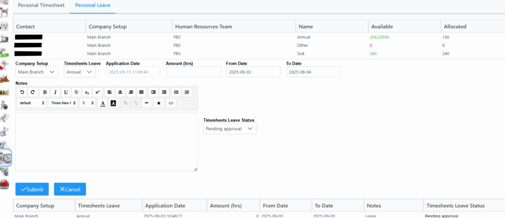Open the Company Setup dropdown
The image size is (505, 218).
click(37, 72)
